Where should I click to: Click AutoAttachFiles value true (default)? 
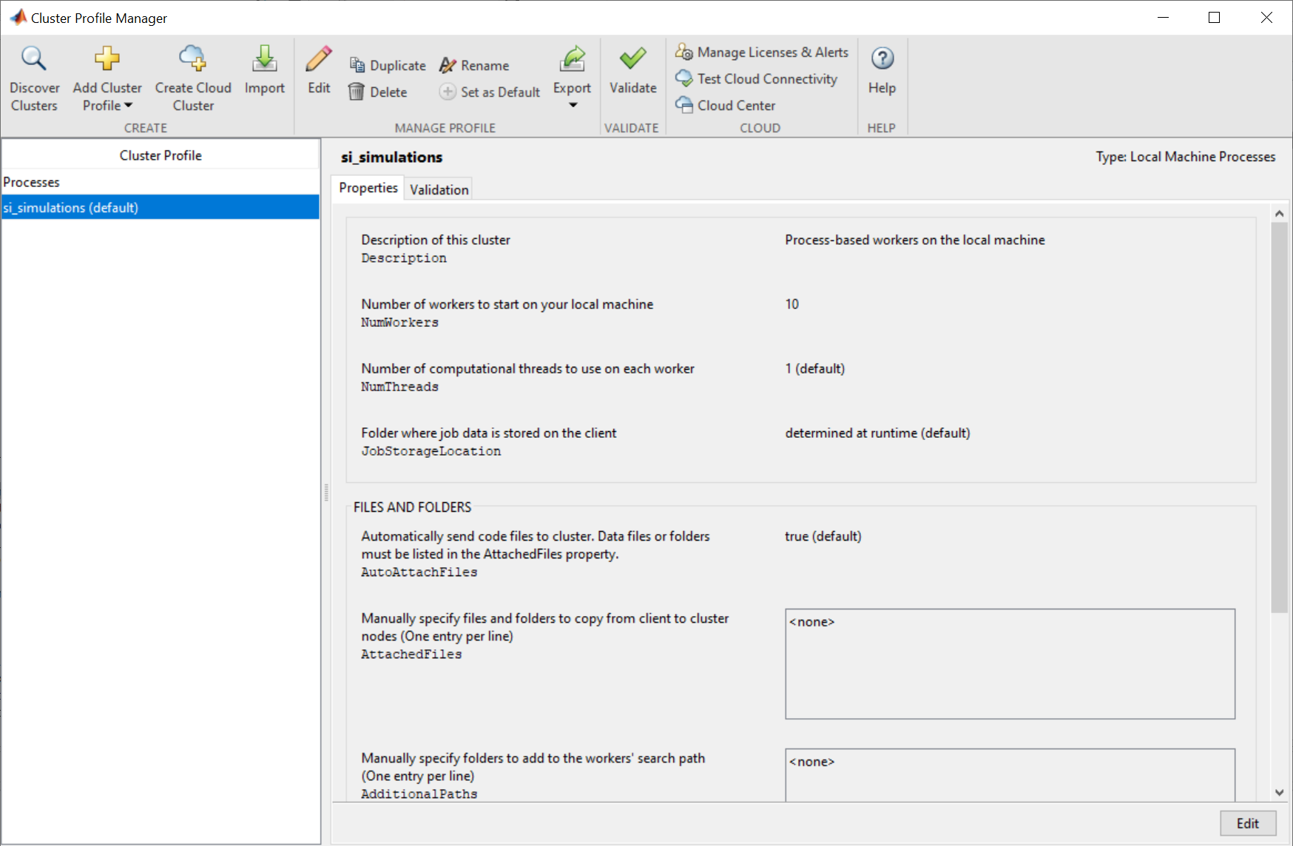(823, 536)
